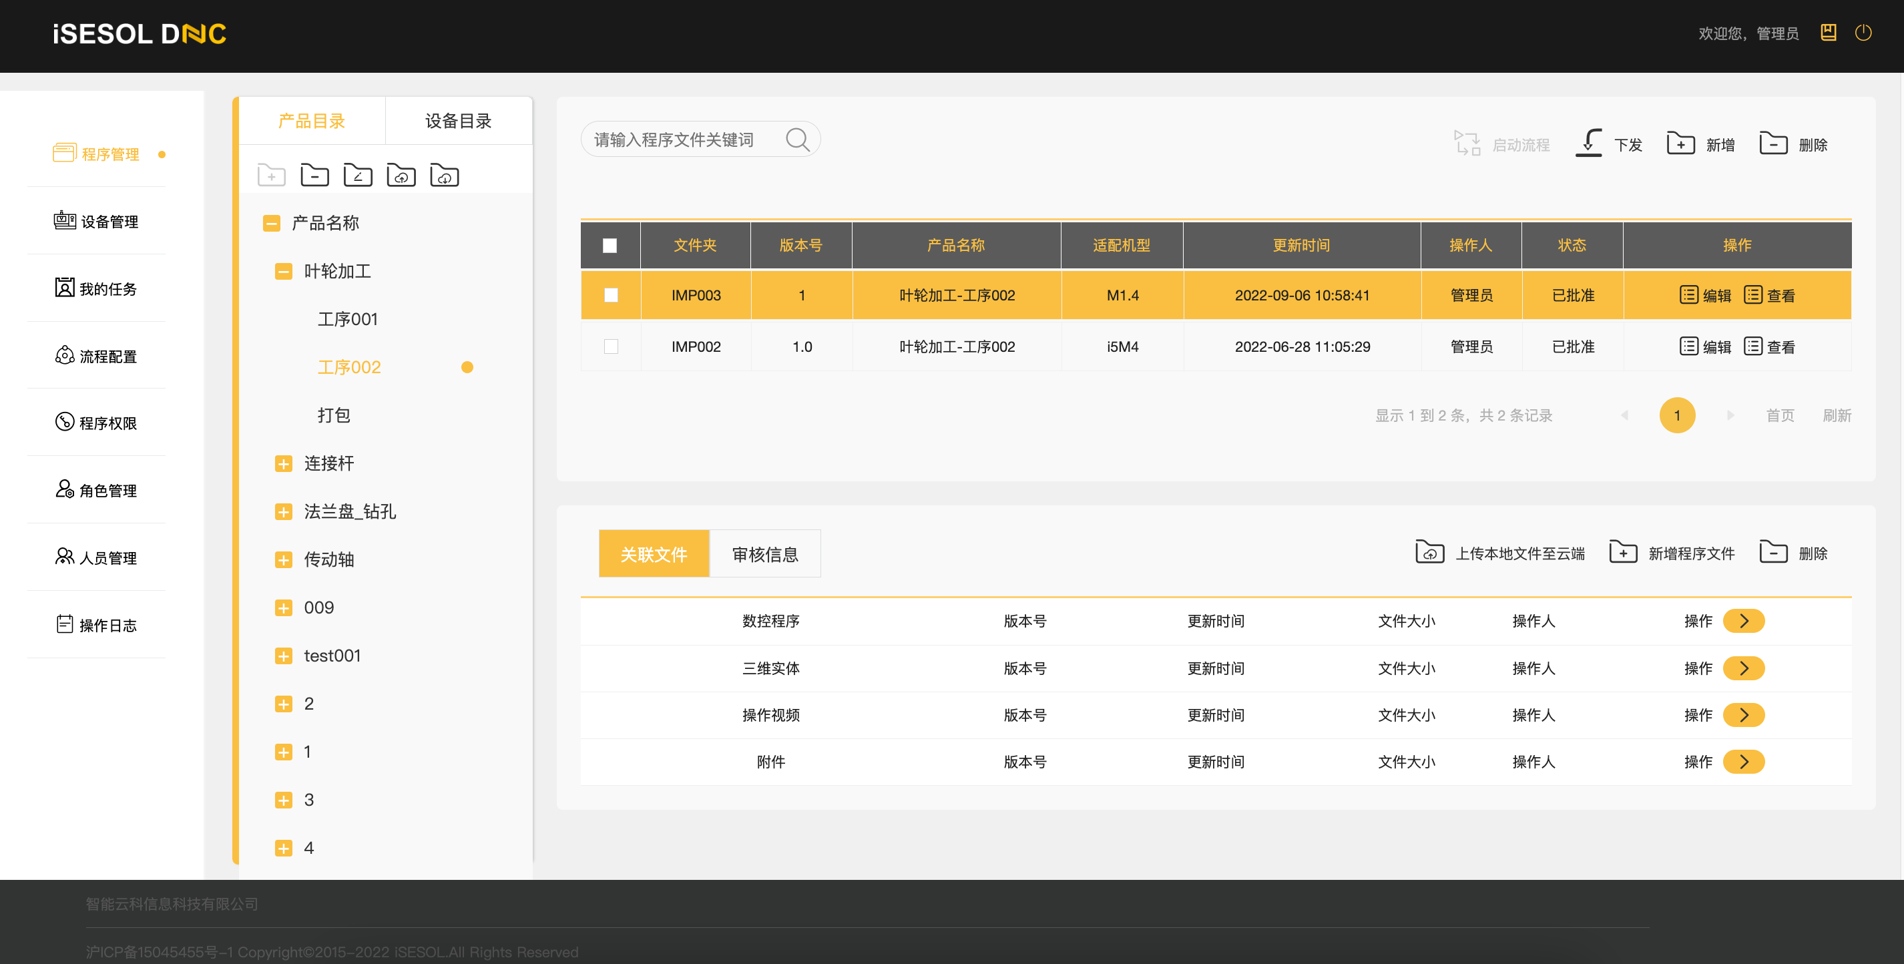Click 编辑 icon in IMP002 row
Viewport: 1904px width, 964px height.
(x=1688, y=346)
